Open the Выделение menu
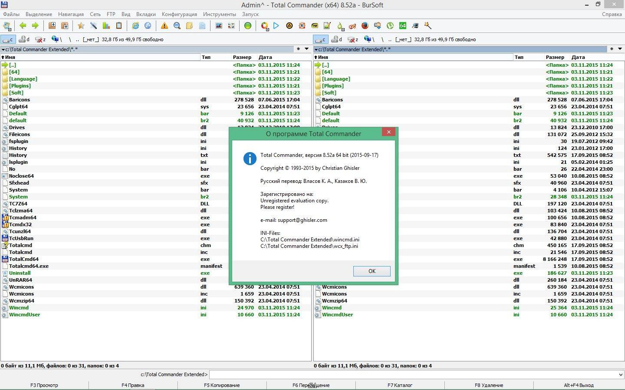Screen dimensions: 625x390 [39, 14]
